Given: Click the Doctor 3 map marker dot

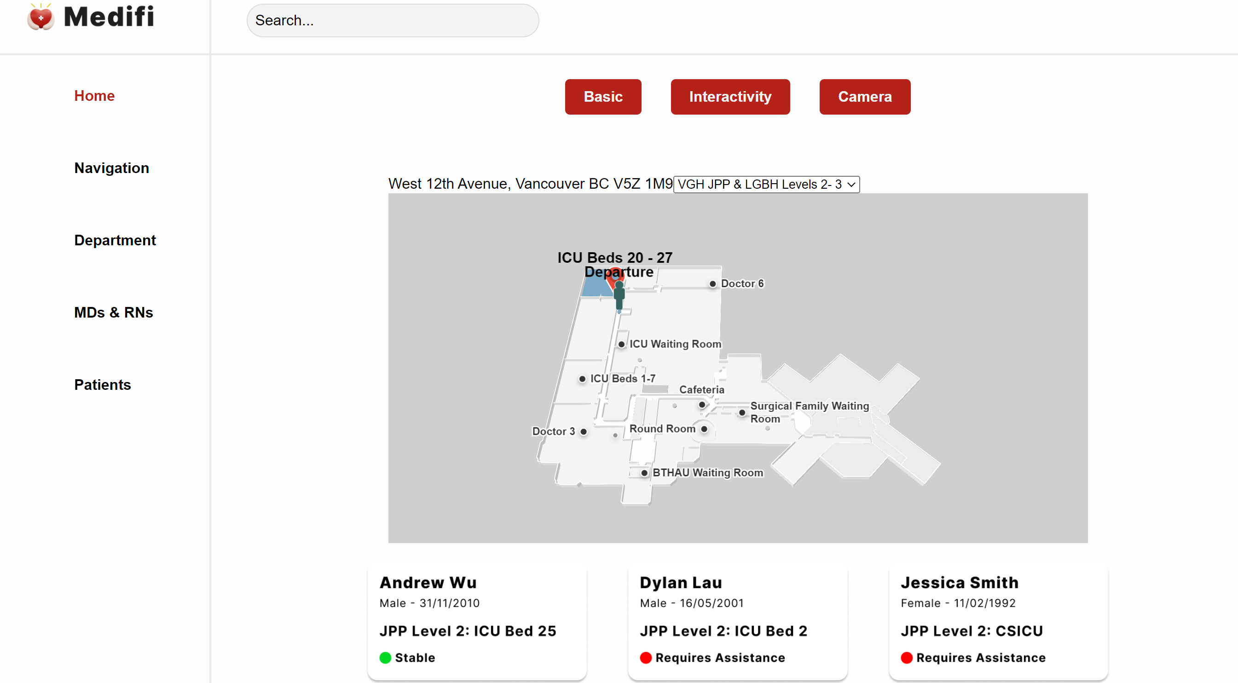Looking at the screenshot, I should tap(583, 432).
